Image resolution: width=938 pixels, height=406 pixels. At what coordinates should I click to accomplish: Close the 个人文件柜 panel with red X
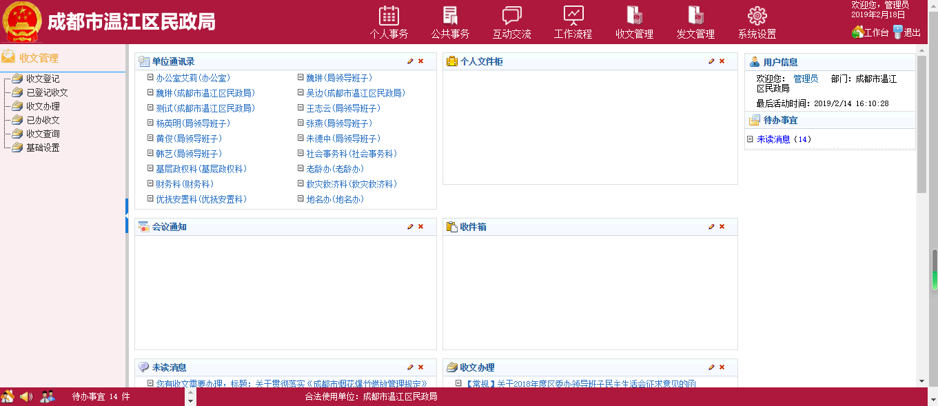(x=722, y=61)
